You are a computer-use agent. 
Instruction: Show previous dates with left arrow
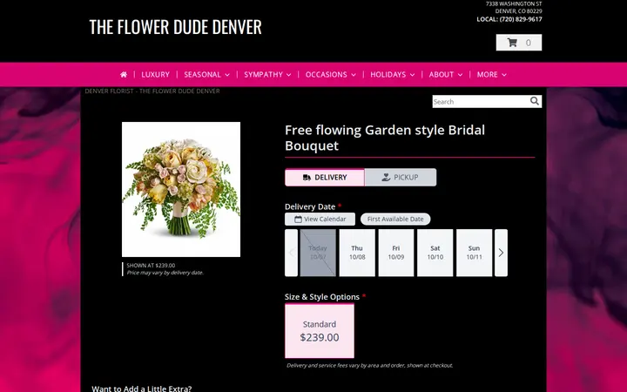tap(291, 253)
